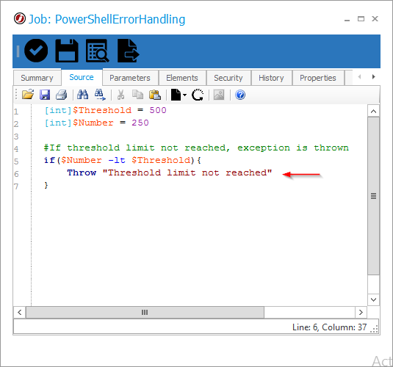The image size is (393, 367).
Task: Expand the new document dropdown arrow
Action: click(x=184, y=95)
